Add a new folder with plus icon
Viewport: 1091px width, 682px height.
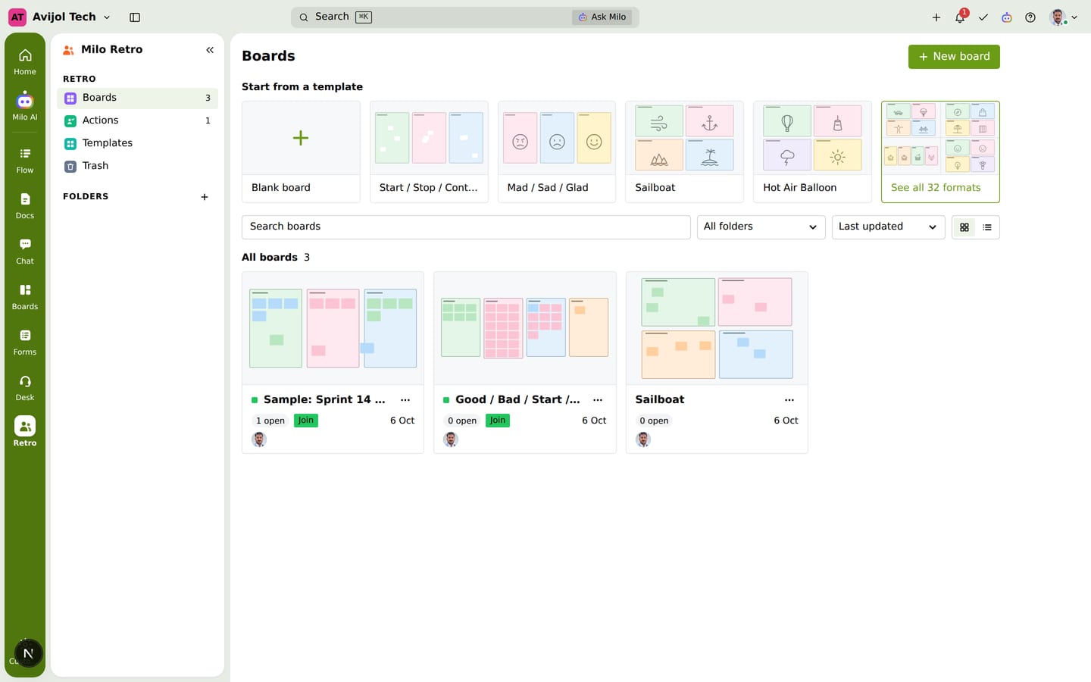[205, 197]
